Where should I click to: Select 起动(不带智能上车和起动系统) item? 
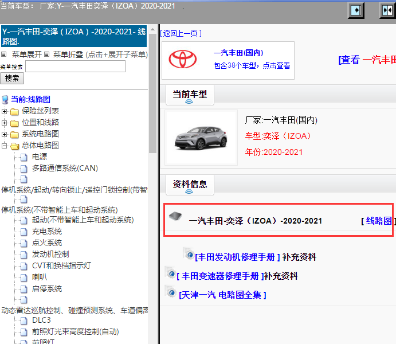(83, 220)
